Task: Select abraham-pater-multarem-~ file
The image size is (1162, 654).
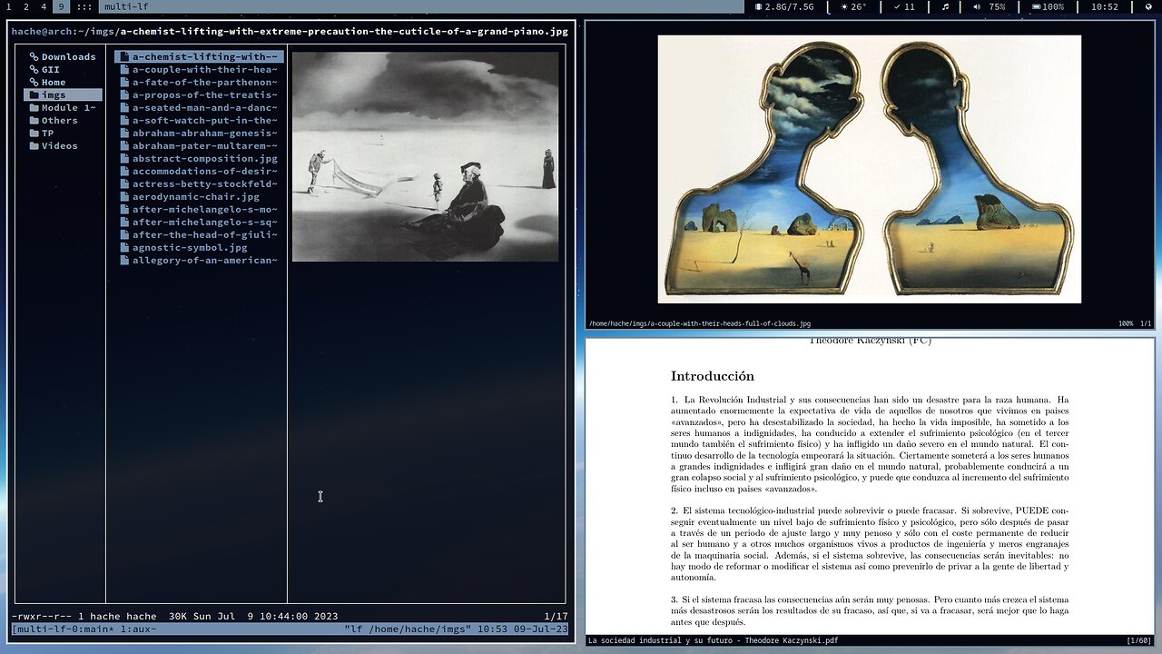Action: (199, 145)
